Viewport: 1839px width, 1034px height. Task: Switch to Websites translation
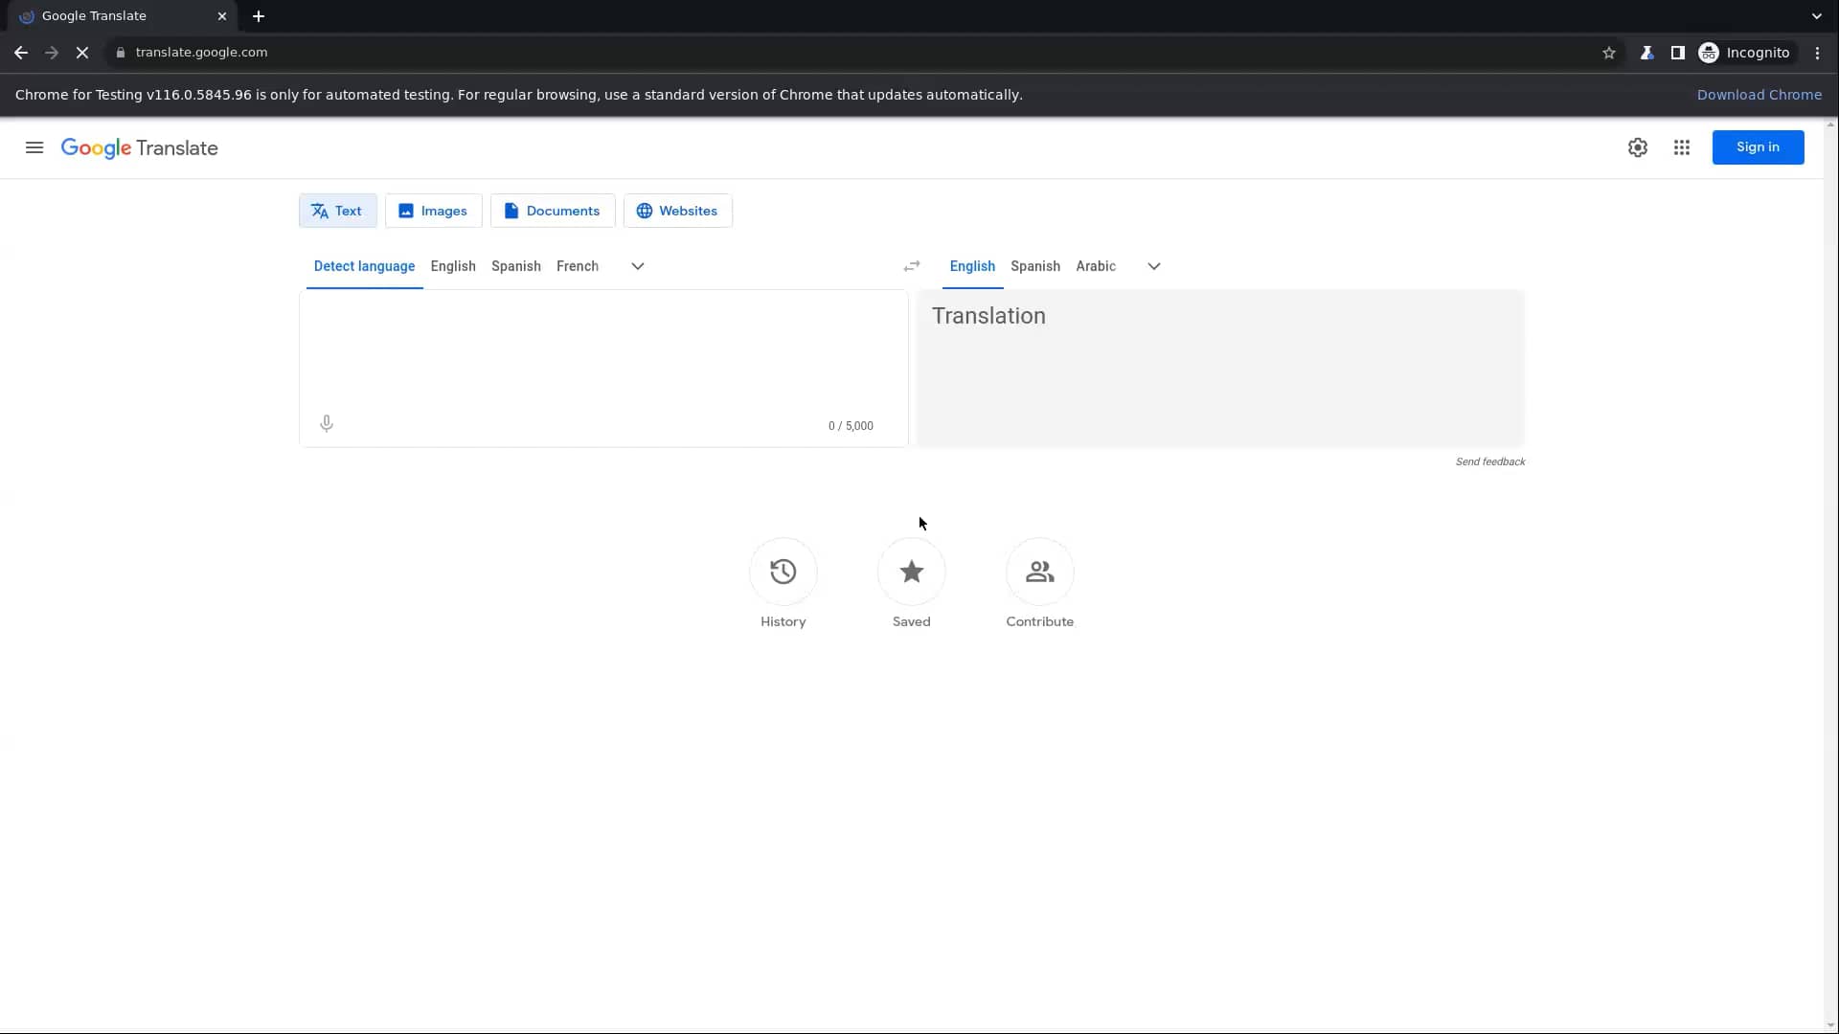[677, 211]
